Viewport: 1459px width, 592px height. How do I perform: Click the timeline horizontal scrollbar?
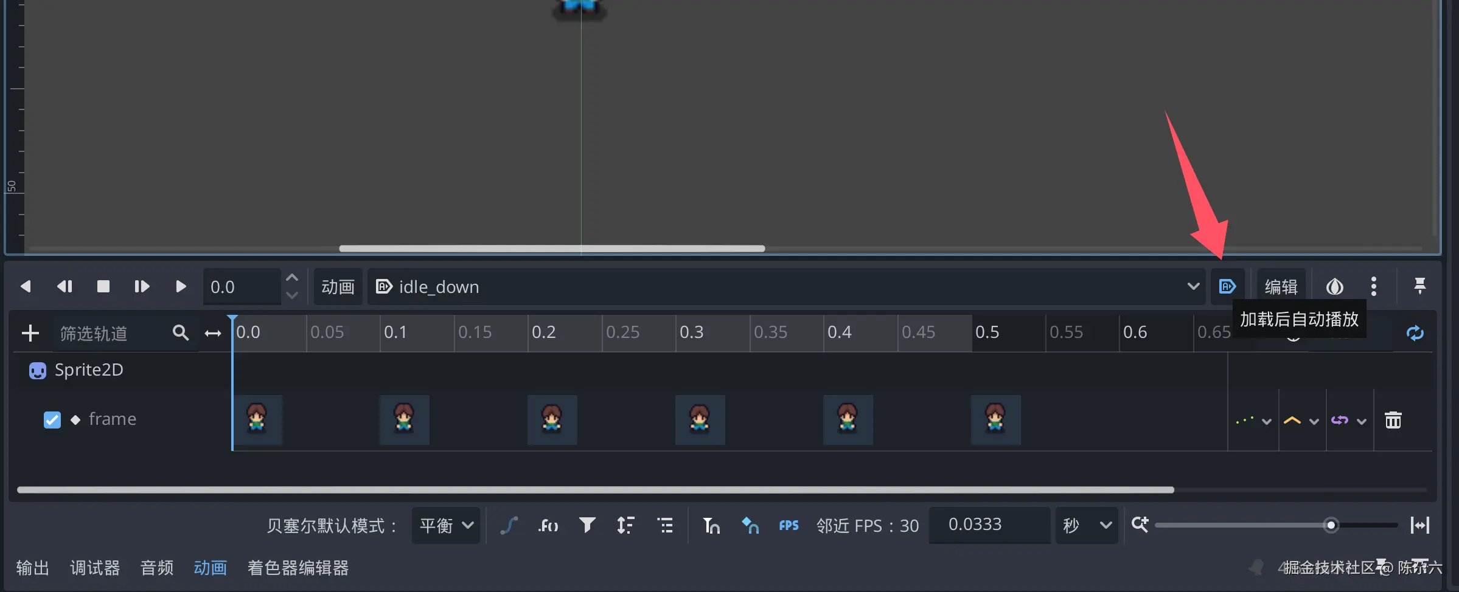pos(595,490)
